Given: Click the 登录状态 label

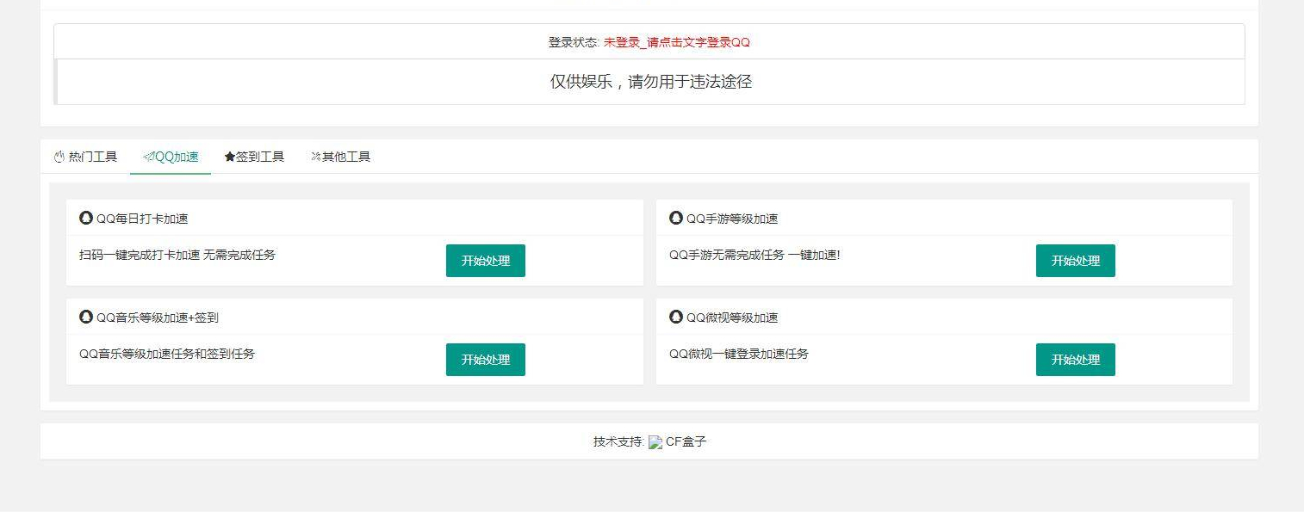Looking at the screenshot, I should click(x=574, y=41).
